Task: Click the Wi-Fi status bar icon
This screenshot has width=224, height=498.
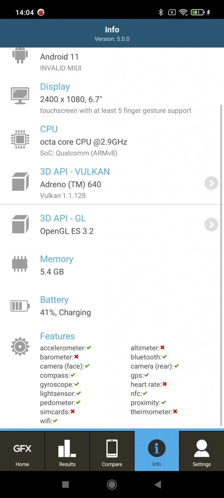Action: 183,12
